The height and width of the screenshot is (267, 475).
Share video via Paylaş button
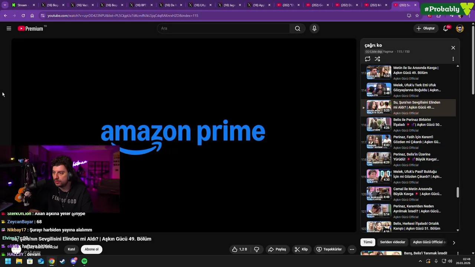(x=277, y=249)
